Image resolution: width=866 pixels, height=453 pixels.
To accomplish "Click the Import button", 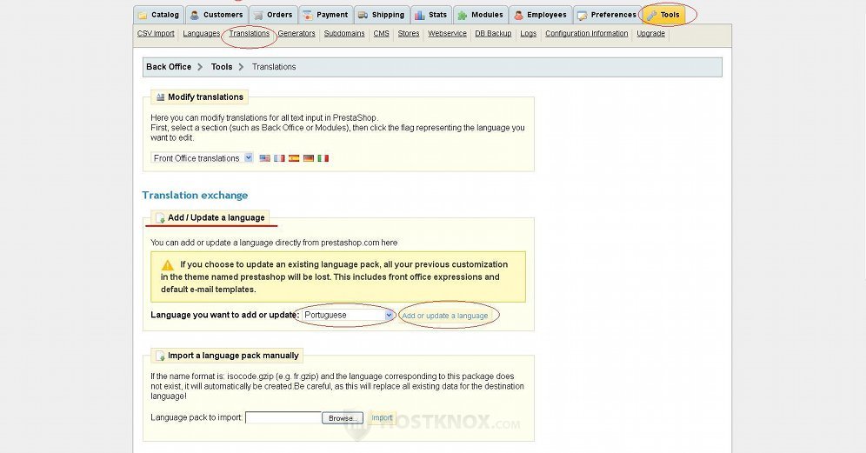I will 382,417.
